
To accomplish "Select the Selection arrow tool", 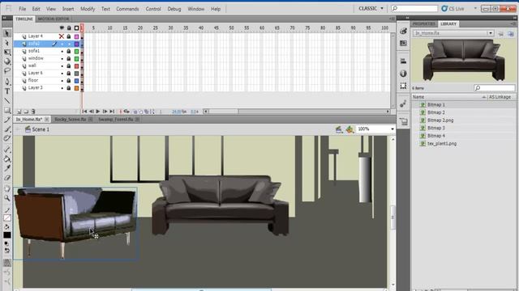I will (x=7, y=33).
